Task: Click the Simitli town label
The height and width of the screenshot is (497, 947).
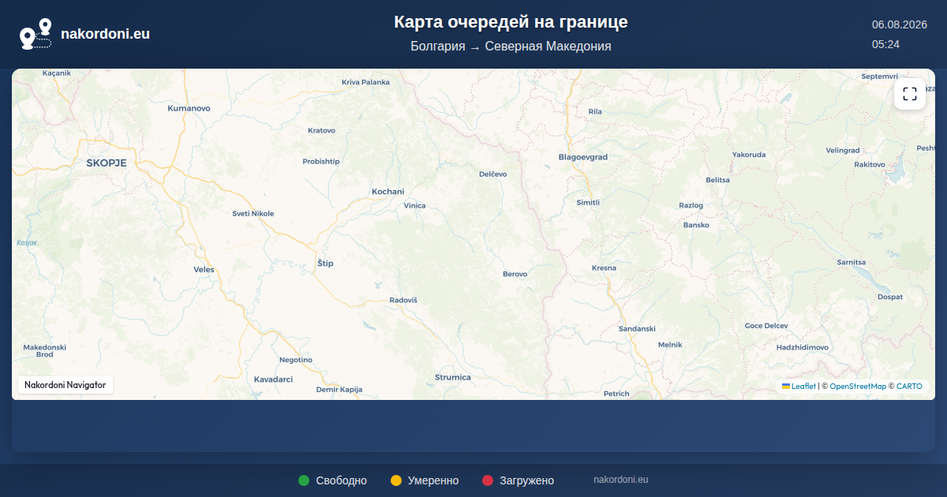Action: (x=589, y=203)
